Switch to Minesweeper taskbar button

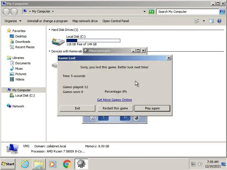tap(81, 164)
